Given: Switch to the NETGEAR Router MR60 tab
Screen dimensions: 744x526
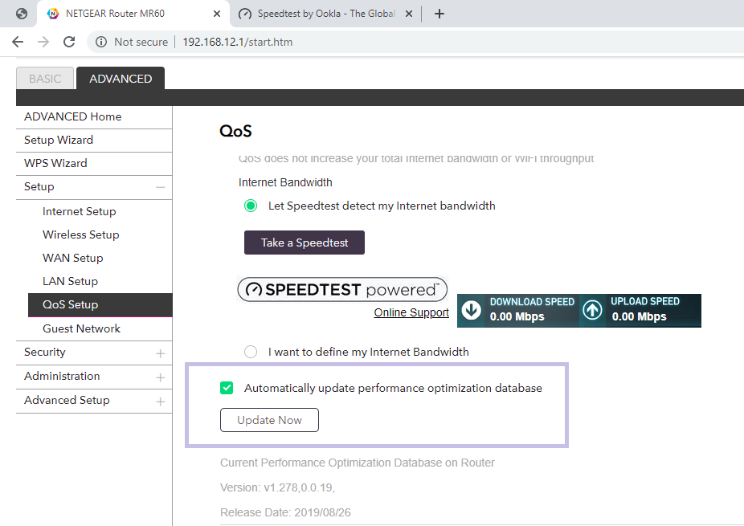Looking at the screenshot, I should pos(133,14).
